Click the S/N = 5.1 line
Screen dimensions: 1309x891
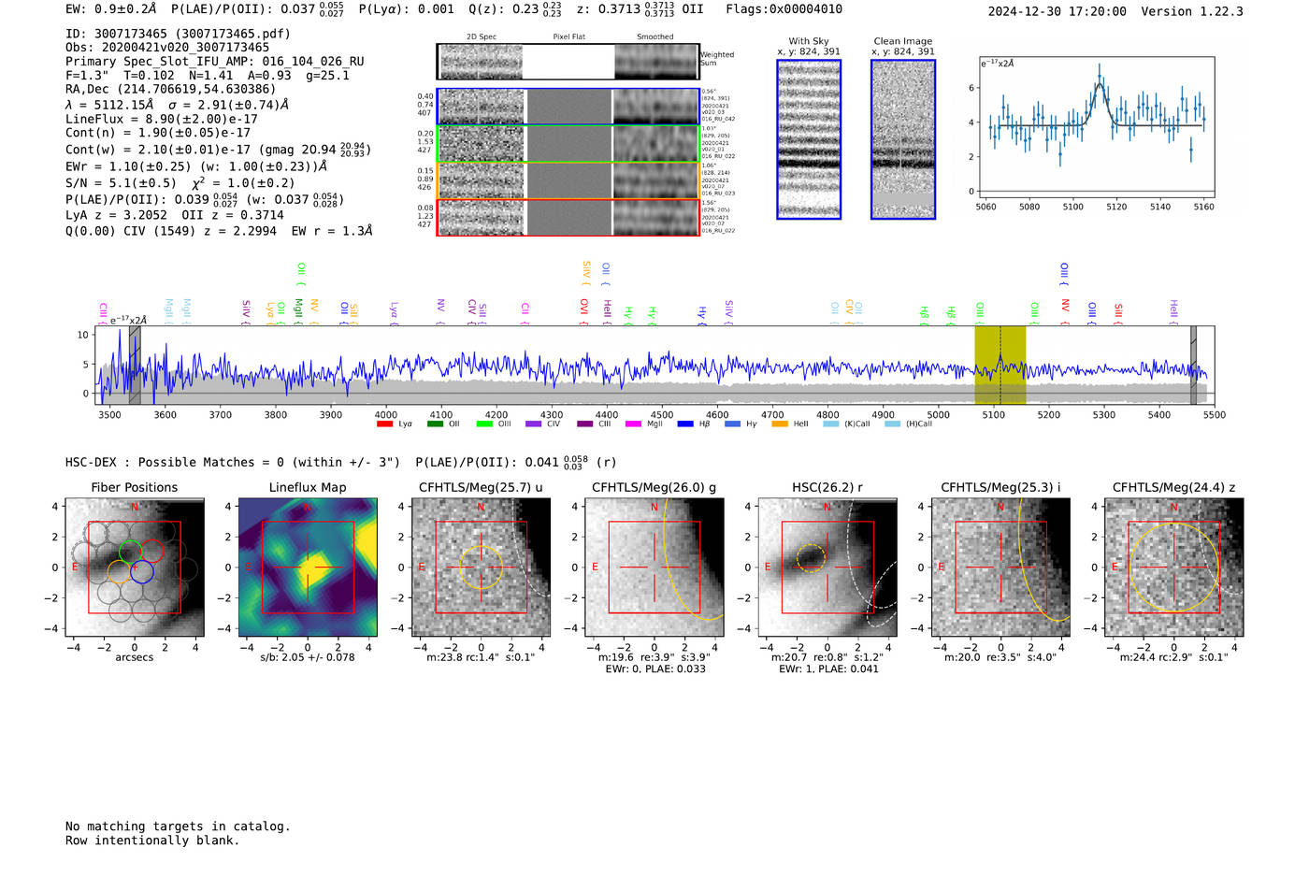pos(180,183)
